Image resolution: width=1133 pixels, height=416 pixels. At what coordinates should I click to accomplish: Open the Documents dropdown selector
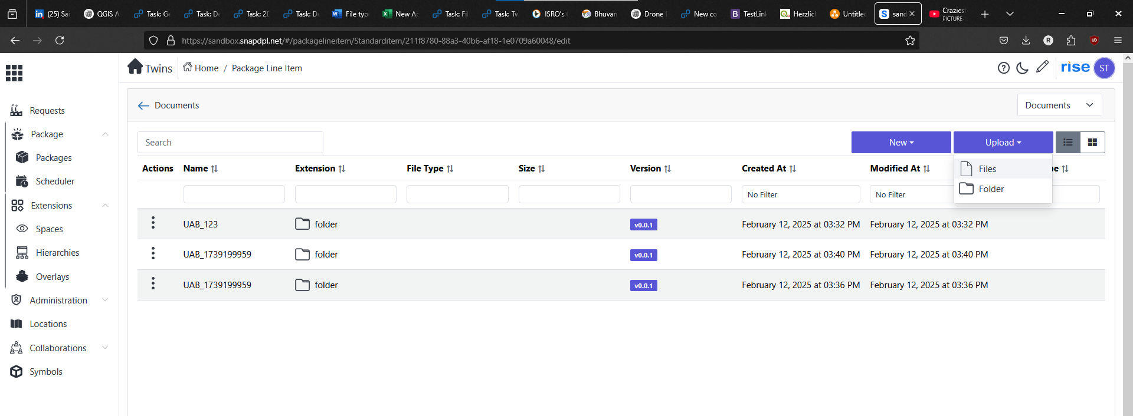(1059, 105)
